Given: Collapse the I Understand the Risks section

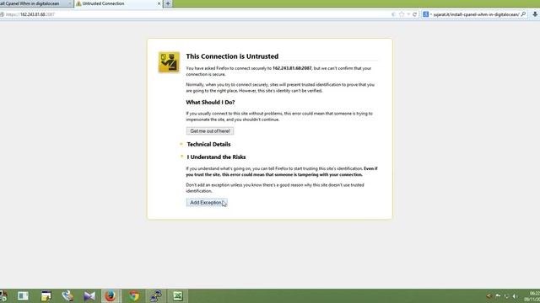Looking at the screenshot, I should point(216,157).
